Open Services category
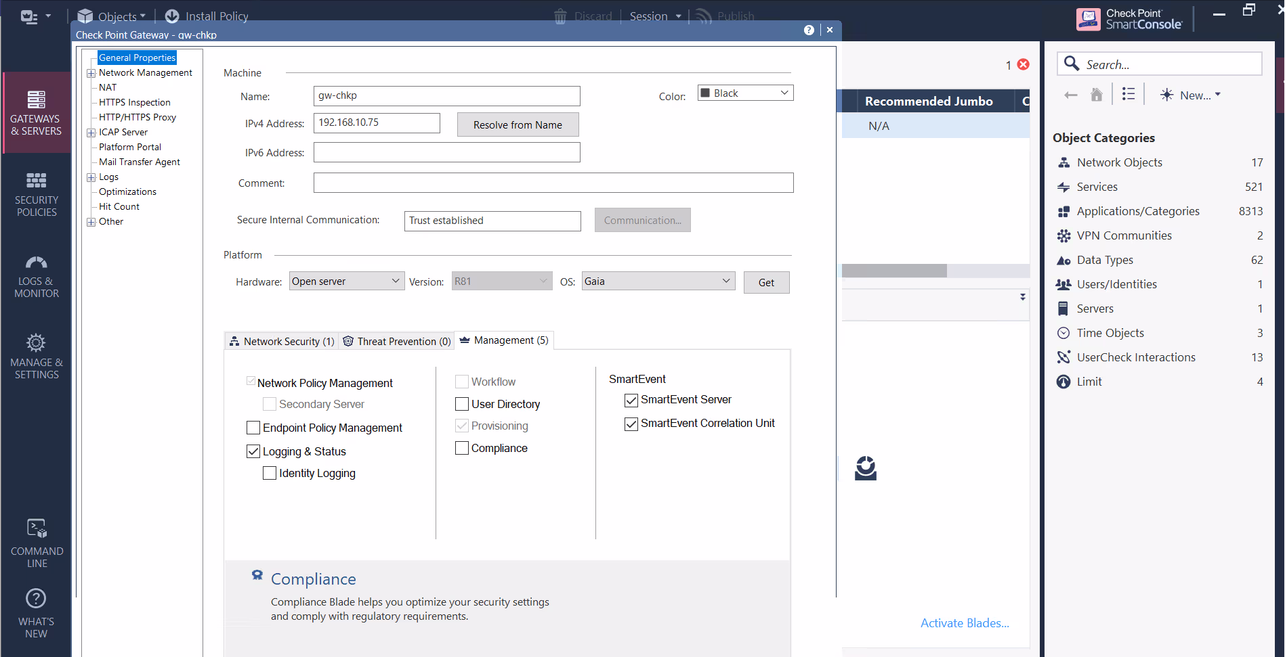The width and height of the screenshot is (1285, 657). point(1159,187)
